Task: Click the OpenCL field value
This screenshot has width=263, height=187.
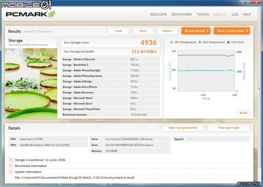Action: pyautogui.click(x=218, y=139)
